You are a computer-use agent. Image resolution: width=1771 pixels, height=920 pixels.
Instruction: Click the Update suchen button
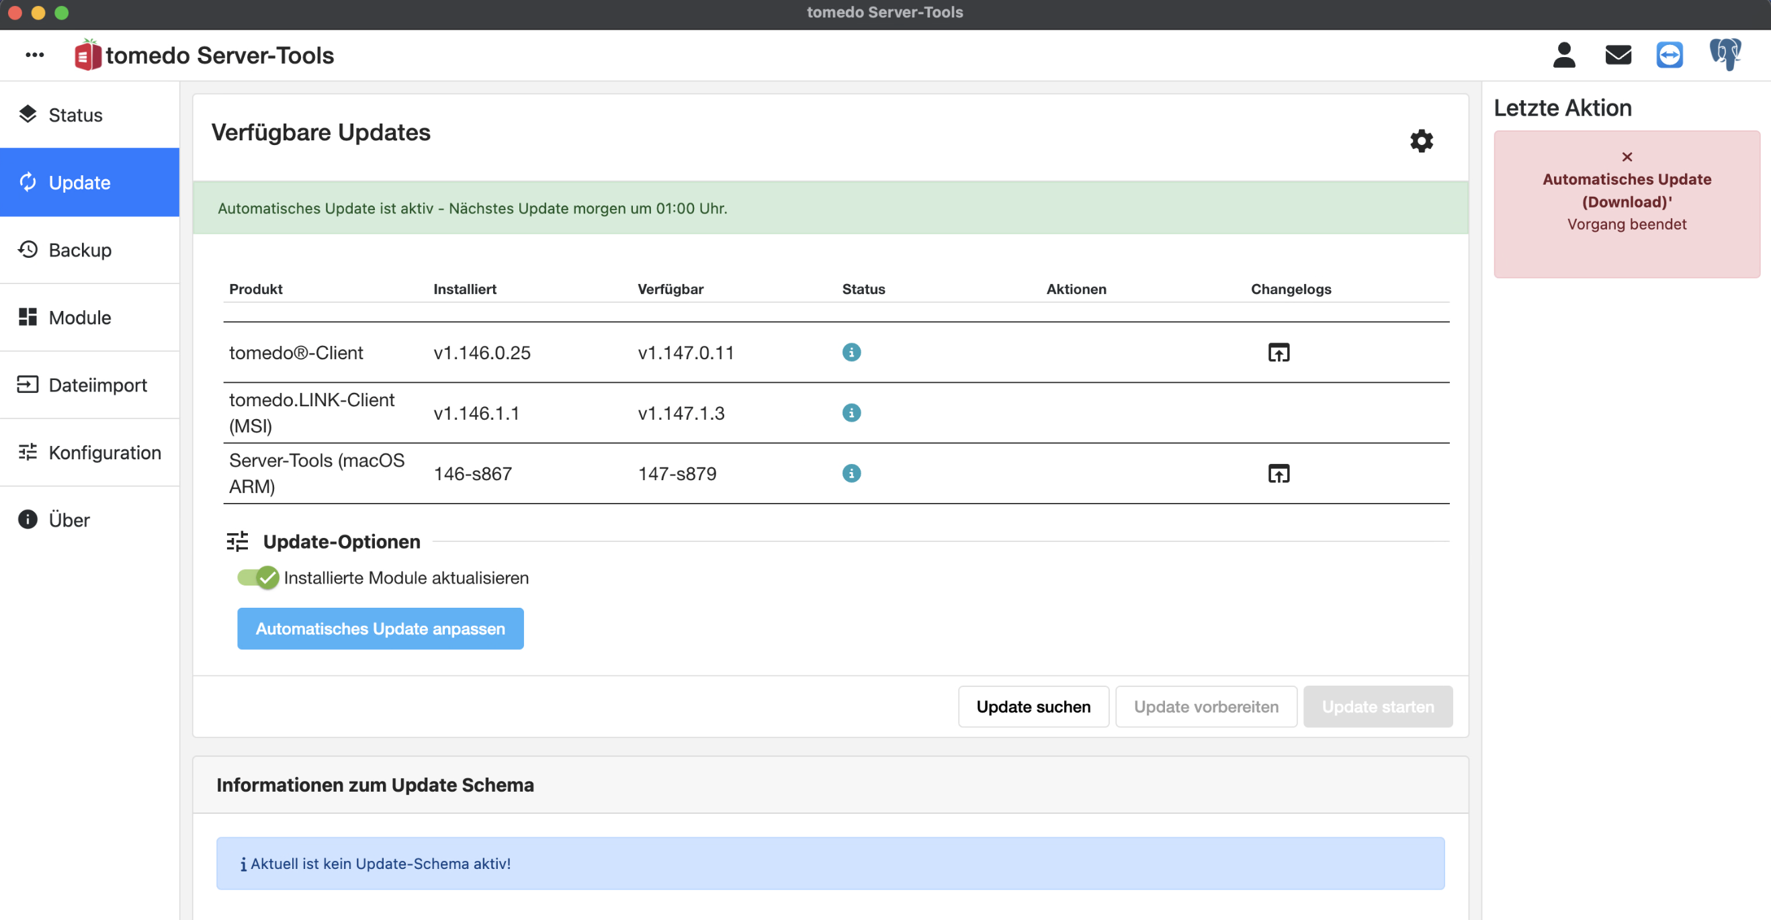(1033, 706)
